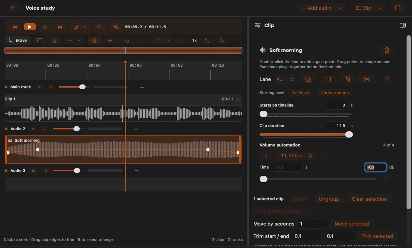Toggle the sidebar using the top-right header icon
412x248 pixels.
pyautogui.click(x=398, y=8)
